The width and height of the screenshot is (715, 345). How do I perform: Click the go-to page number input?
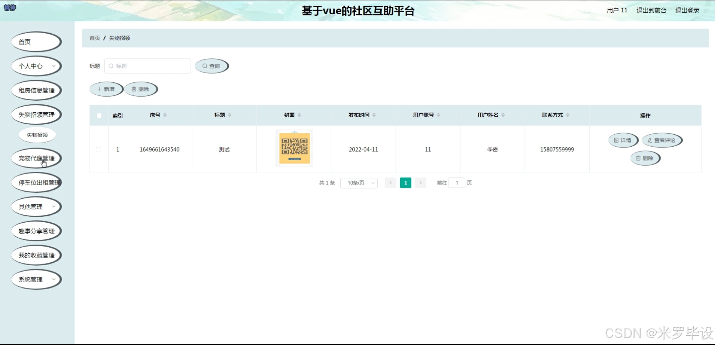coord(457,183)
